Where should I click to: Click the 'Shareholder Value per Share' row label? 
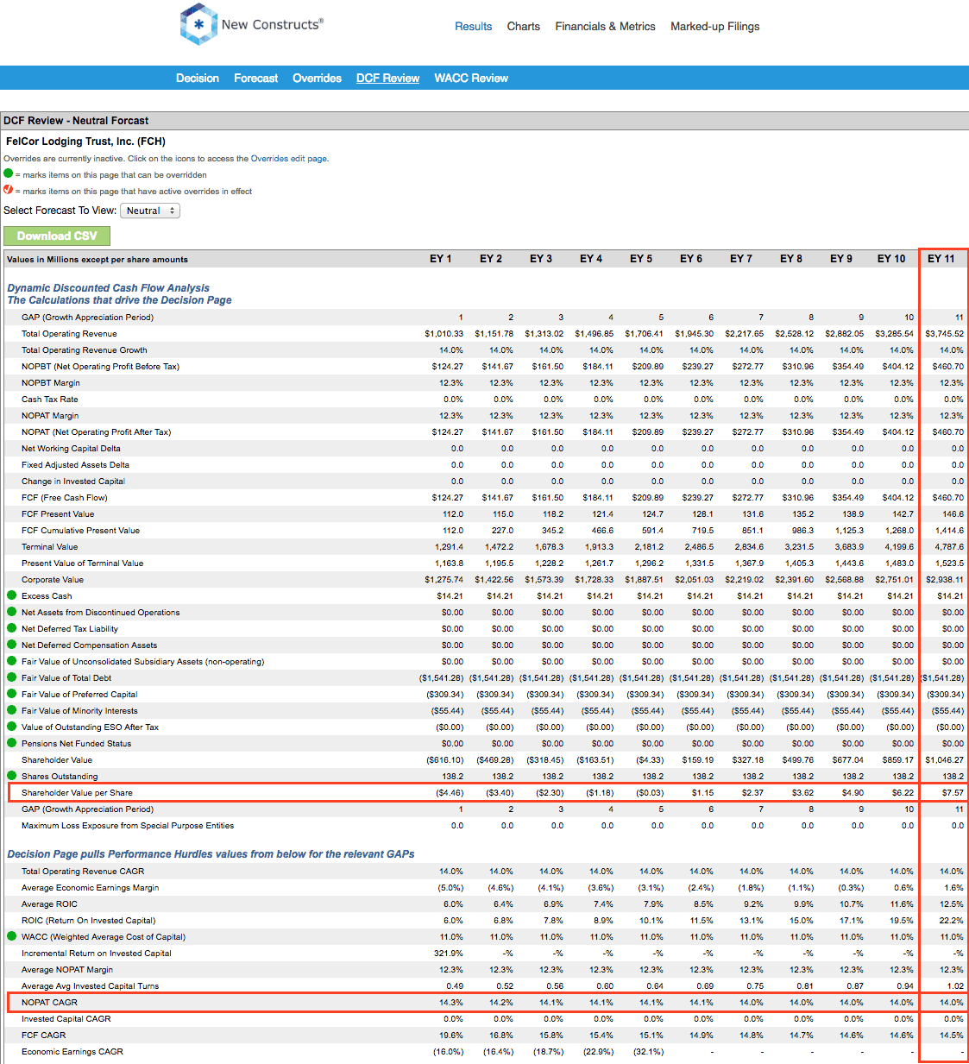pos(78,793)
